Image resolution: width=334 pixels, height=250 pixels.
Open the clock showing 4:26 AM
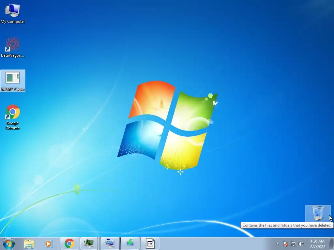[x=317, y=244]
